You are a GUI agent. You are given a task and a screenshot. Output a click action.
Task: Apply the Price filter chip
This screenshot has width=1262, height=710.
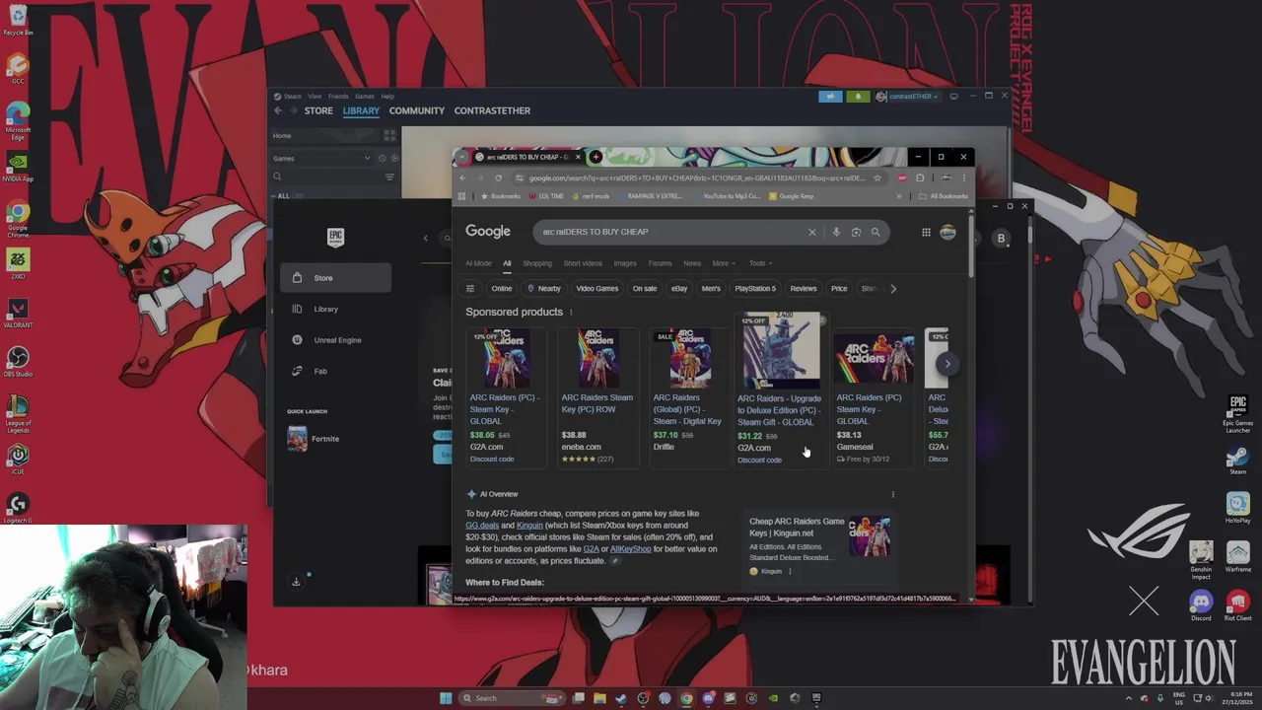pos(839,289)
